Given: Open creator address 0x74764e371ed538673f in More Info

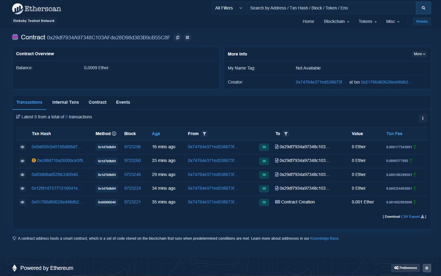Looking at the screenshot, I should (x=321, y=82).
